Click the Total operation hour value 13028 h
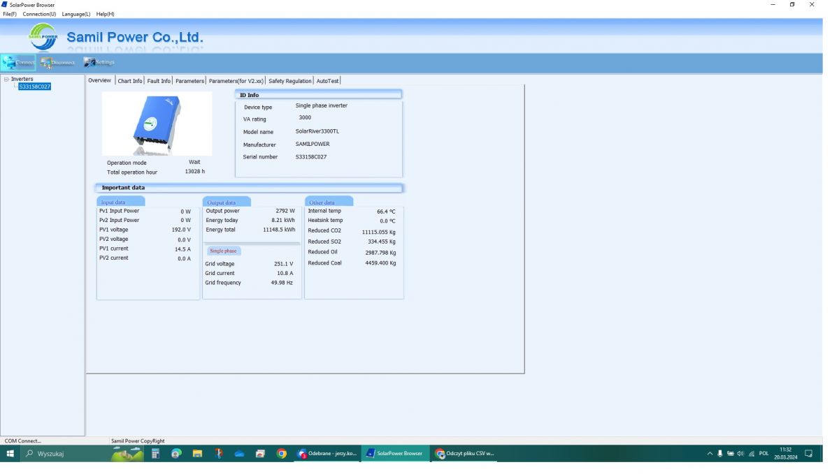Viewport: 839px width, 474px height. [x=195, y=172]
